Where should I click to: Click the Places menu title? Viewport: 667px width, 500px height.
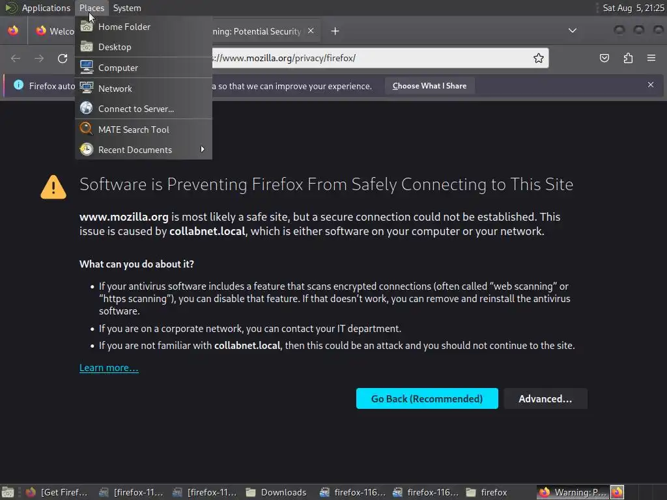pyautogui.click(x=91, y=8)
